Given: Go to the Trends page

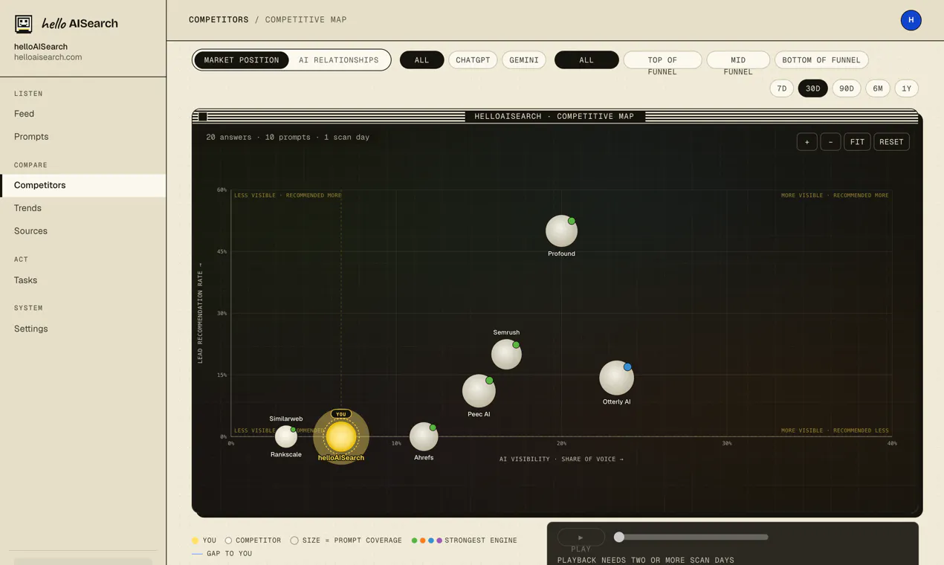Looking at the screenshot, I should 83,208.
